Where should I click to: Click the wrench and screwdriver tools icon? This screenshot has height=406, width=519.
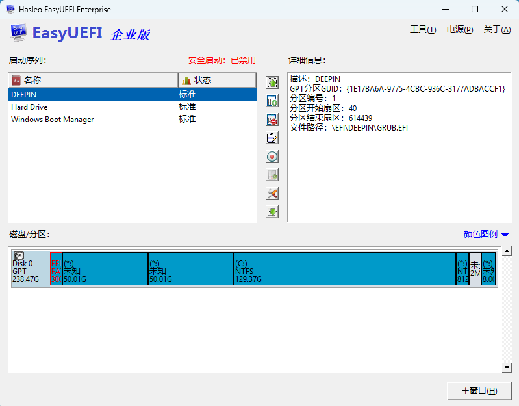pos(272,194)
